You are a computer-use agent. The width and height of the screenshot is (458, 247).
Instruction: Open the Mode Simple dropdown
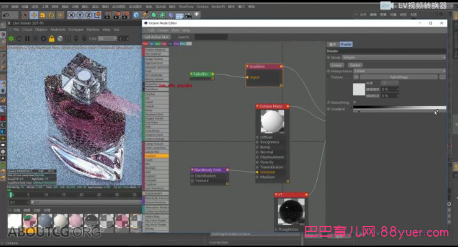coord(394,58)
